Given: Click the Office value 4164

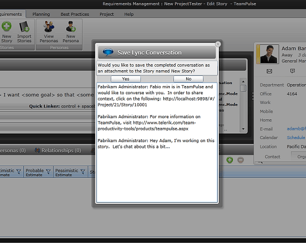Looking at the screenshot, I should click(x=292, y=94).
